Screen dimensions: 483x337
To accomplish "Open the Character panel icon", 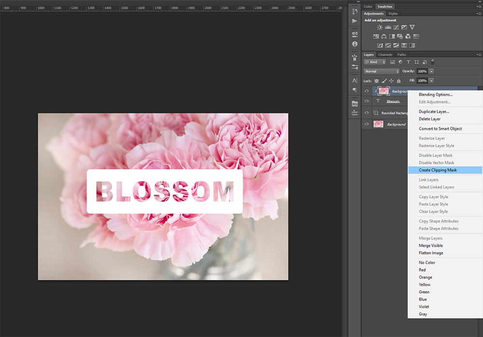I will click(355, 81).
